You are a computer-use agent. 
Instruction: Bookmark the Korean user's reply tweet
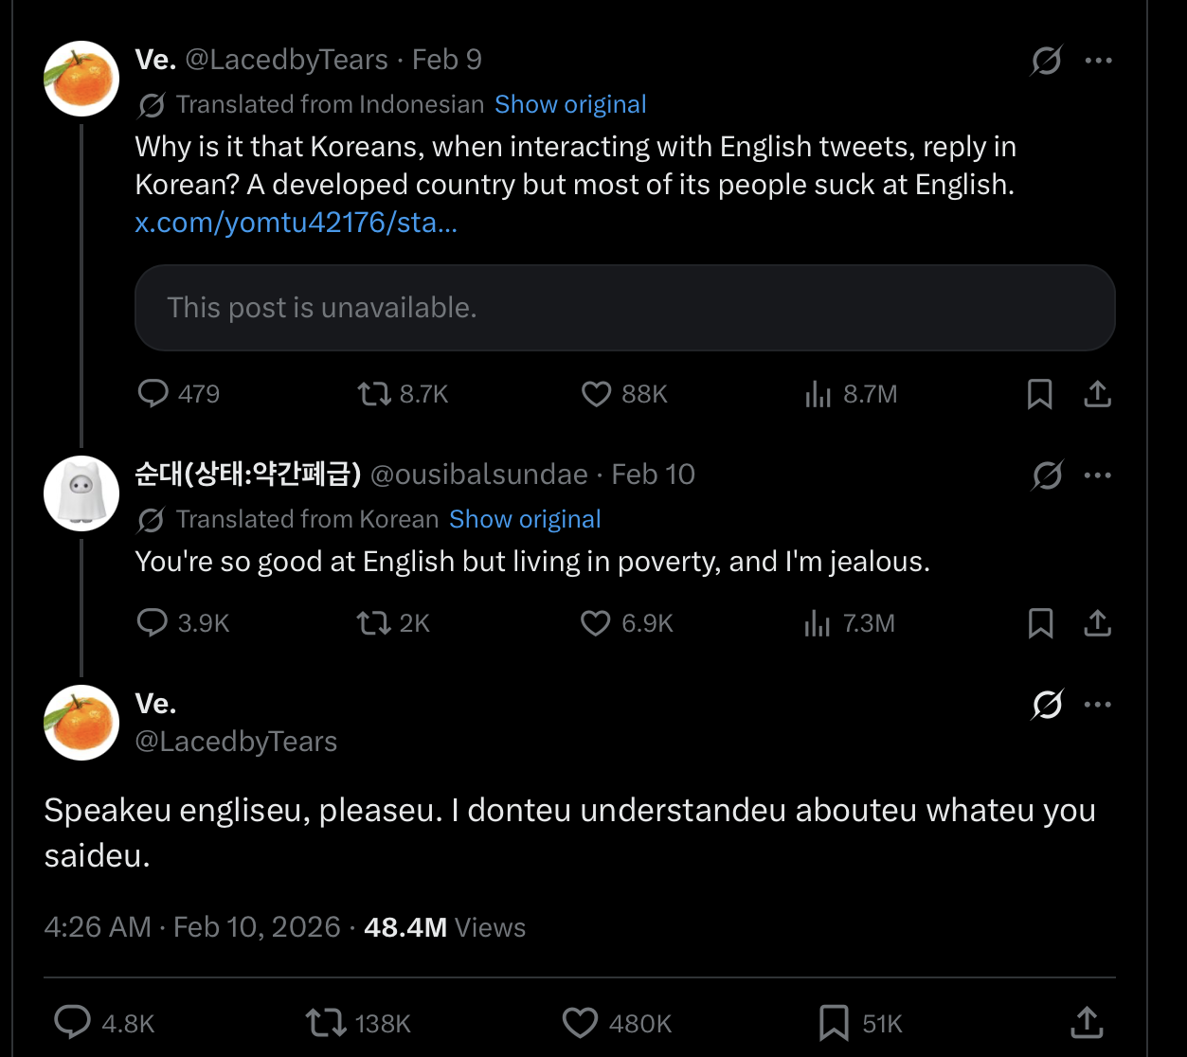(1040, 623)
